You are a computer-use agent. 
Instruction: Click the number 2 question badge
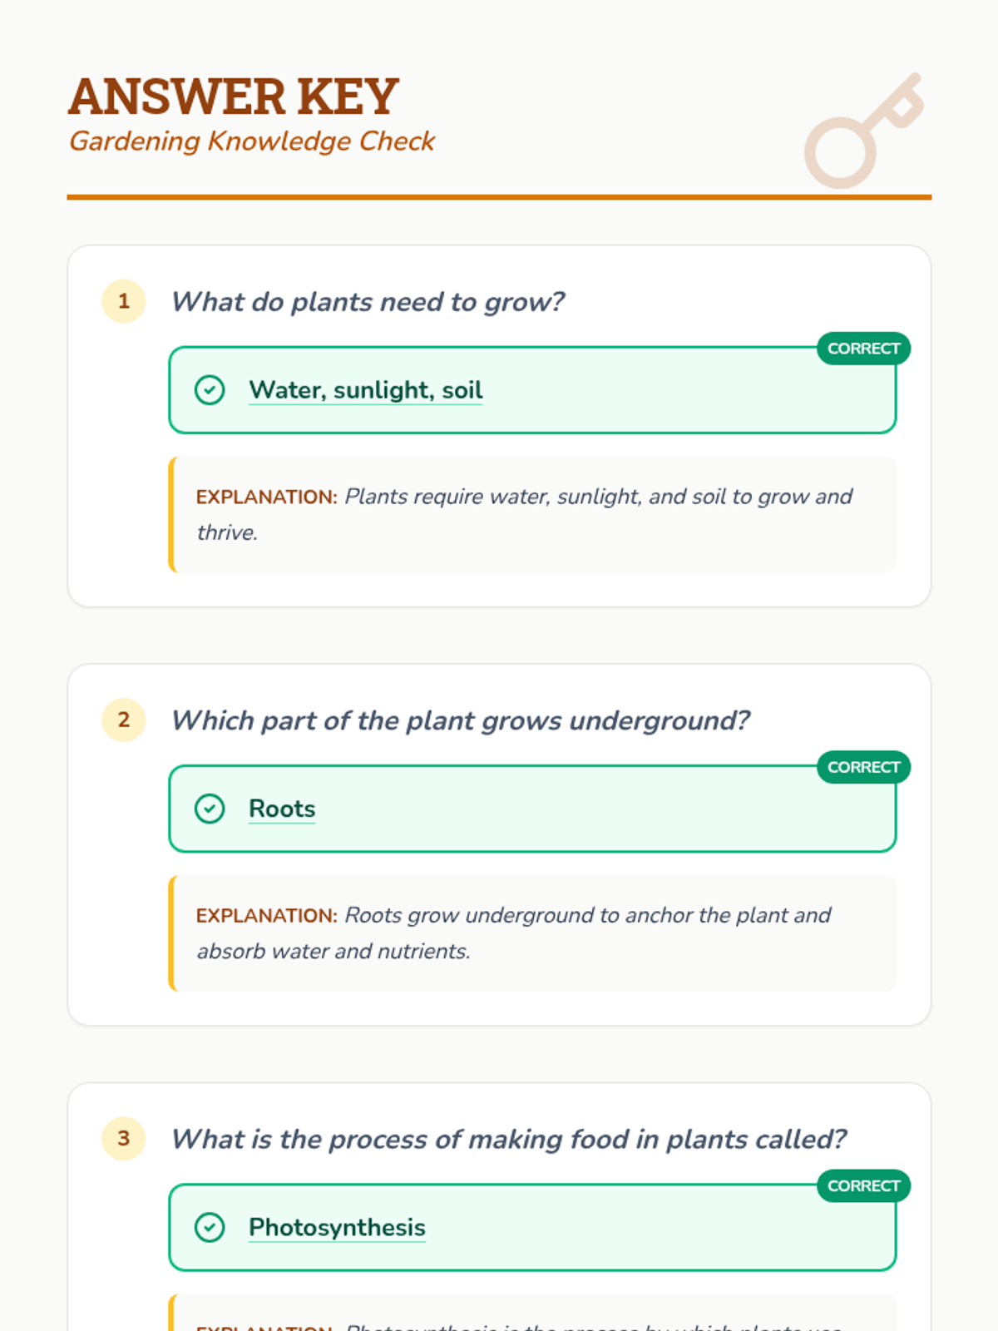124,720
